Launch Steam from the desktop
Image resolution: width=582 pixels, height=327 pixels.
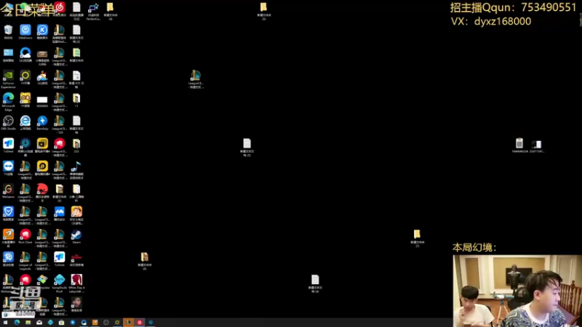[x=76, y=236]
